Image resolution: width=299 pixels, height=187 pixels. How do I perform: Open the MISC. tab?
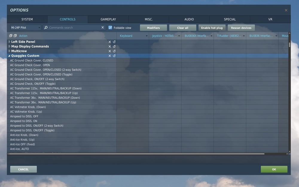click(149, 19)
